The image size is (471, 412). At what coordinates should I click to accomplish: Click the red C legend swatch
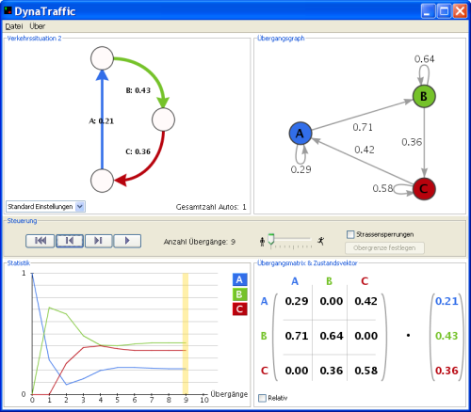[x=239, y=309]
